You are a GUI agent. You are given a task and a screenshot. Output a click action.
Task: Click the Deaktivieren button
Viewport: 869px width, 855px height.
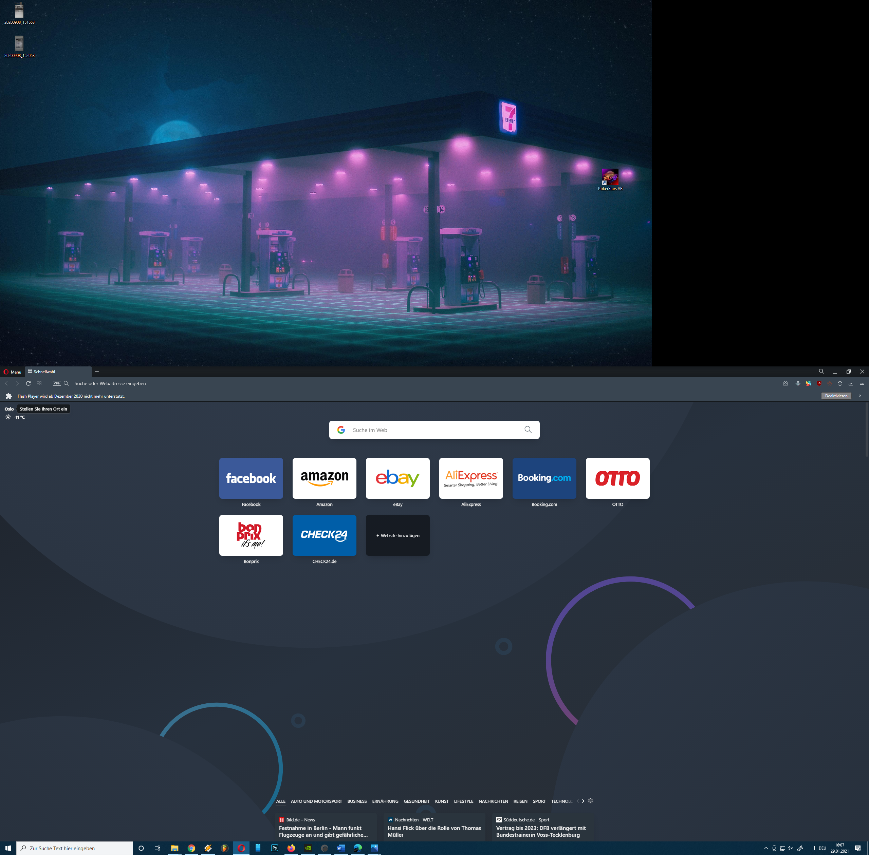(836, 396)
